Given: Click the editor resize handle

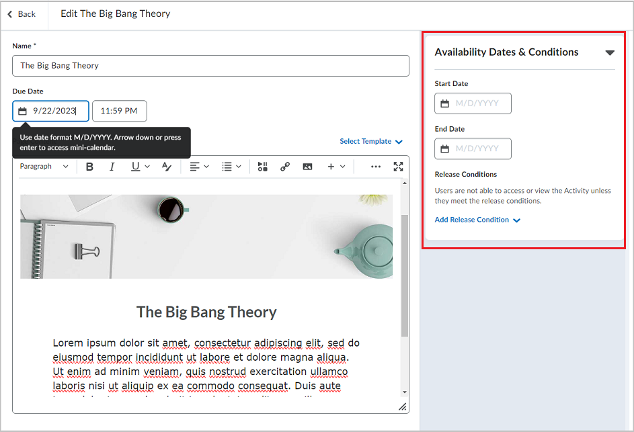Looking at the screenshot, I should 403,407.
